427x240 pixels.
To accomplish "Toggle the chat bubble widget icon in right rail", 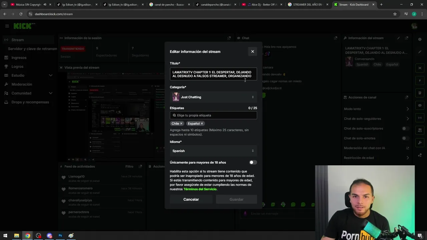I will 420,105.
